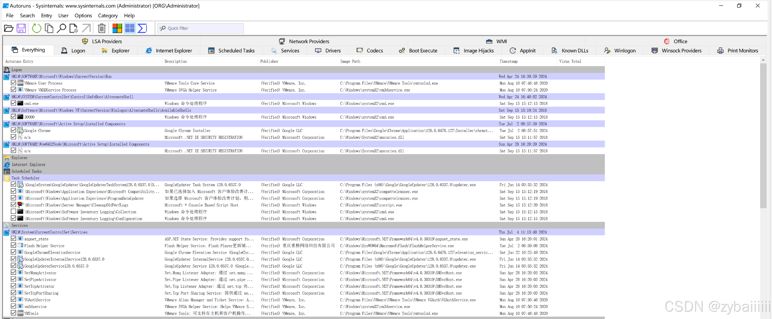Switch to the Services tab
The image size is (772, 319).
coord(285,50)
